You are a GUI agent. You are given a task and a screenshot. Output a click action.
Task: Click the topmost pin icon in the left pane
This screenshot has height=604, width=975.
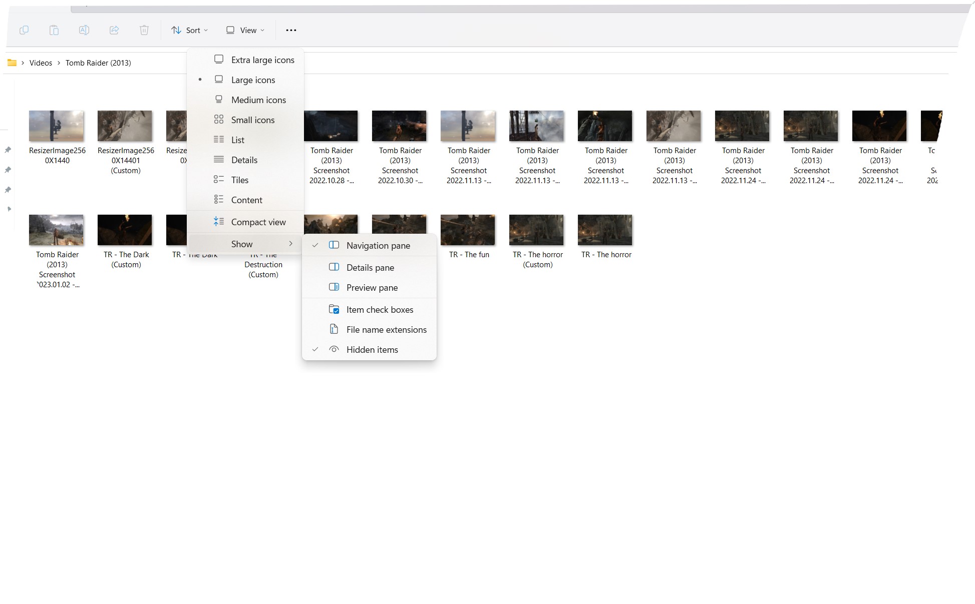[x=8, y=150]
